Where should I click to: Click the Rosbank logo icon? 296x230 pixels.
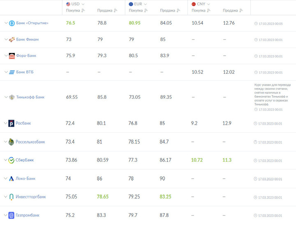(12, 123)
